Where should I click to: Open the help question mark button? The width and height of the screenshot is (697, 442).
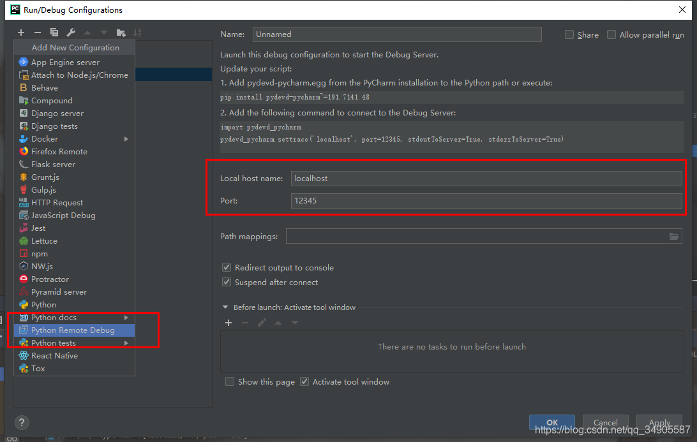click(x=22, y=422)
